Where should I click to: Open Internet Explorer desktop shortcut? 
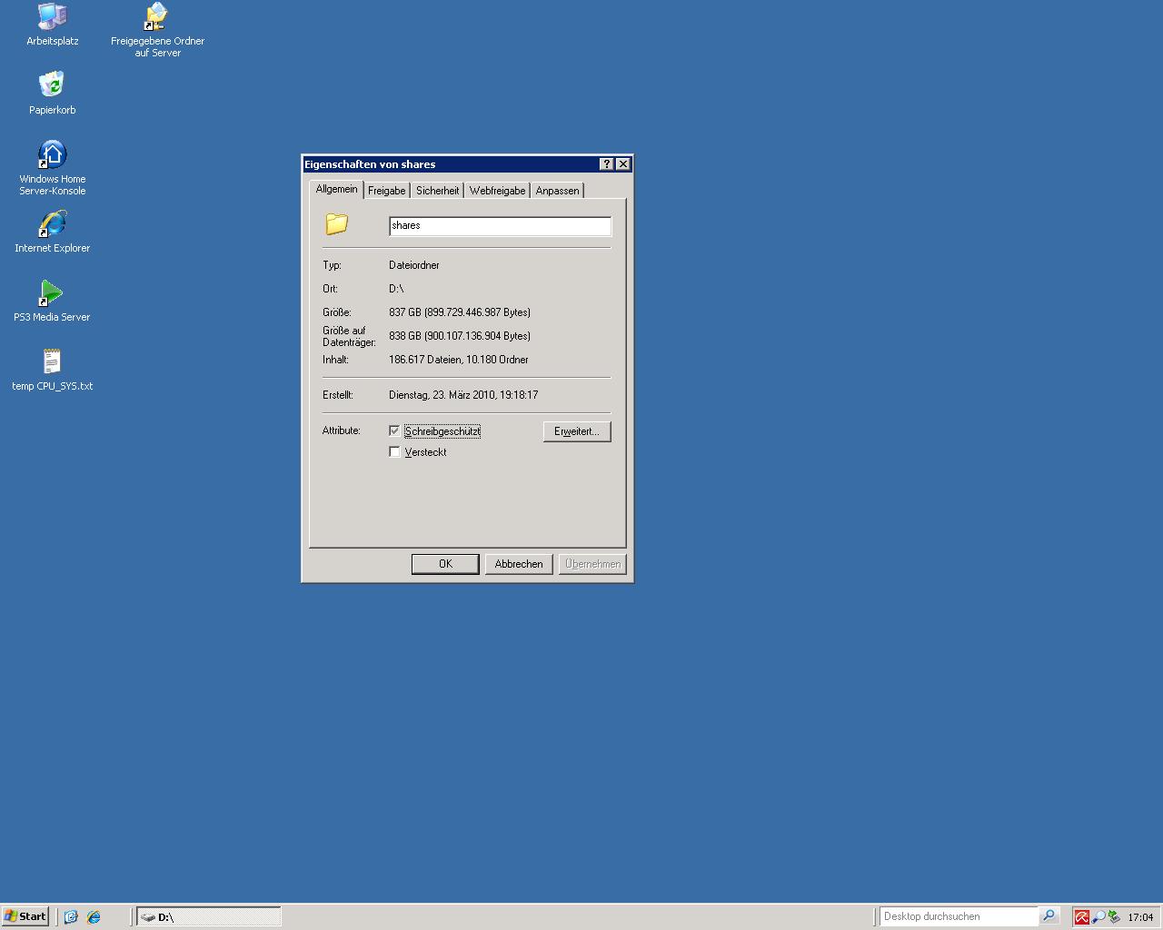pyautogui.click(x=52, y=224)
